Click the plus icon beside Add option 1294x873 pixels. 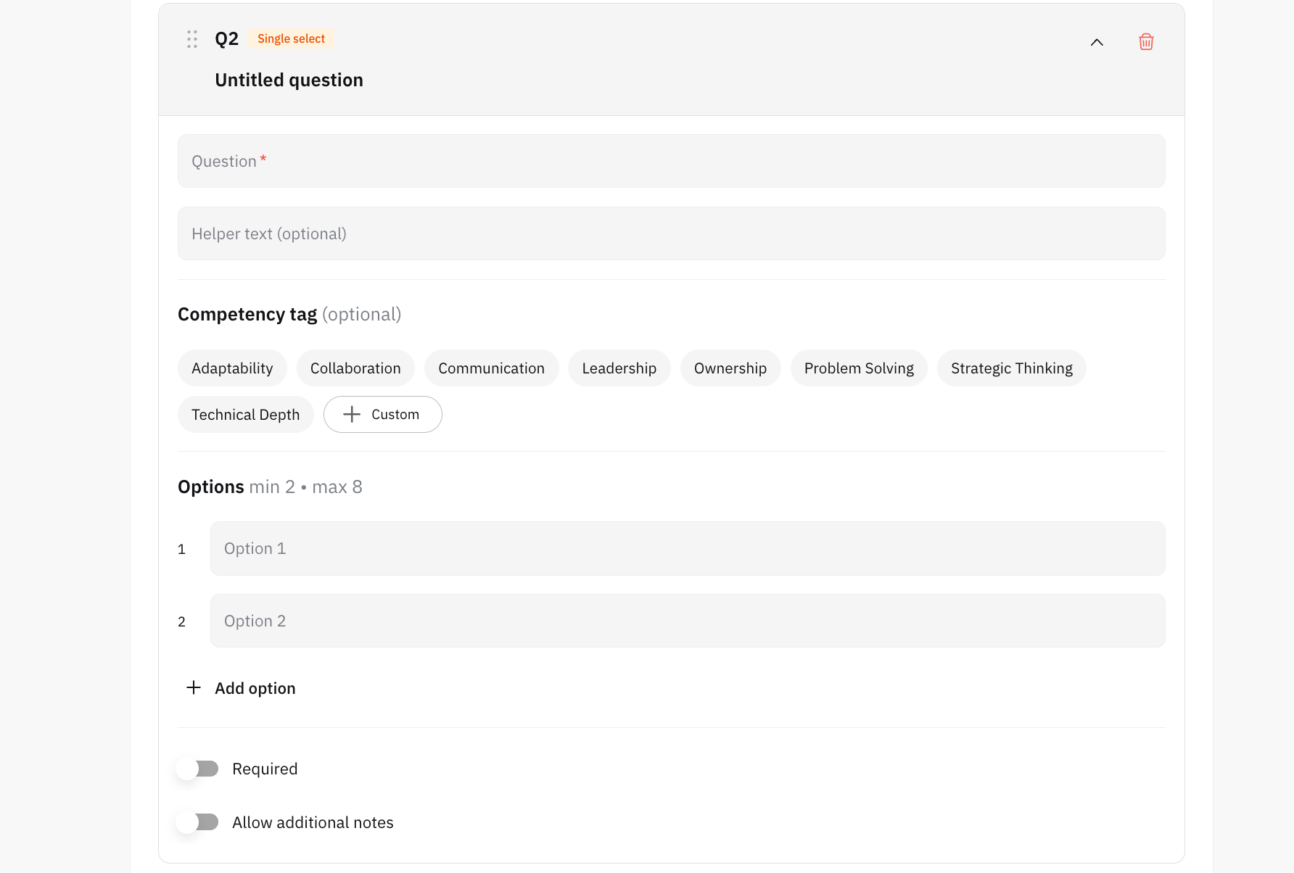(194, 687)
